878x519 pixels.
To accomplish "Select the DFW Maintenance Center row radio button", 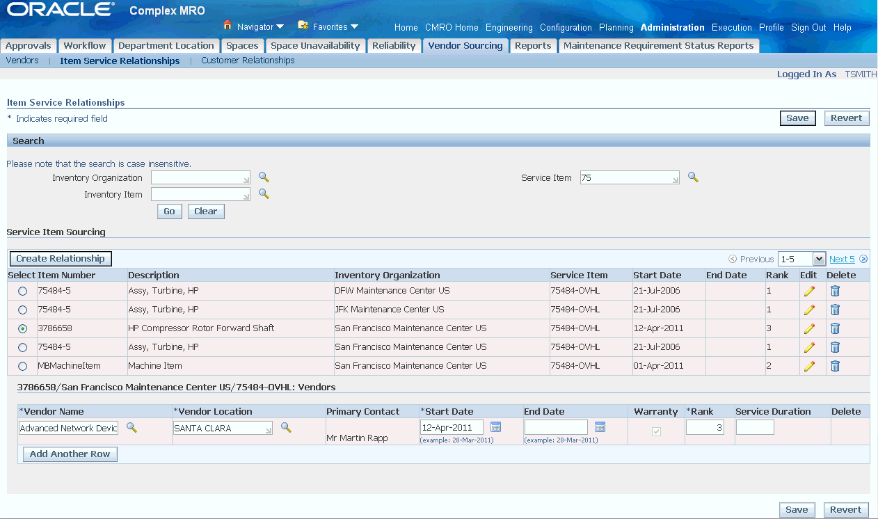I will coord(23,292).
